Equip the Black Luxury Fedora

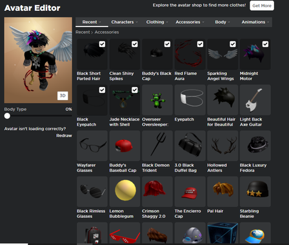255,146
